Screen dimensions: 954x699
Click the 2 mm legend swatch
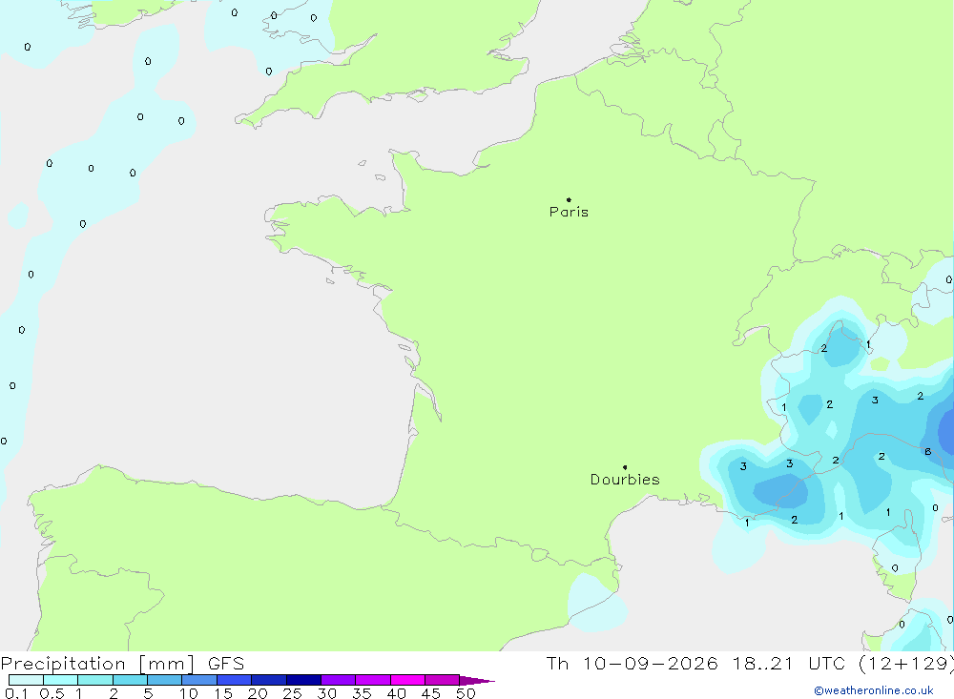pos(130,680)
